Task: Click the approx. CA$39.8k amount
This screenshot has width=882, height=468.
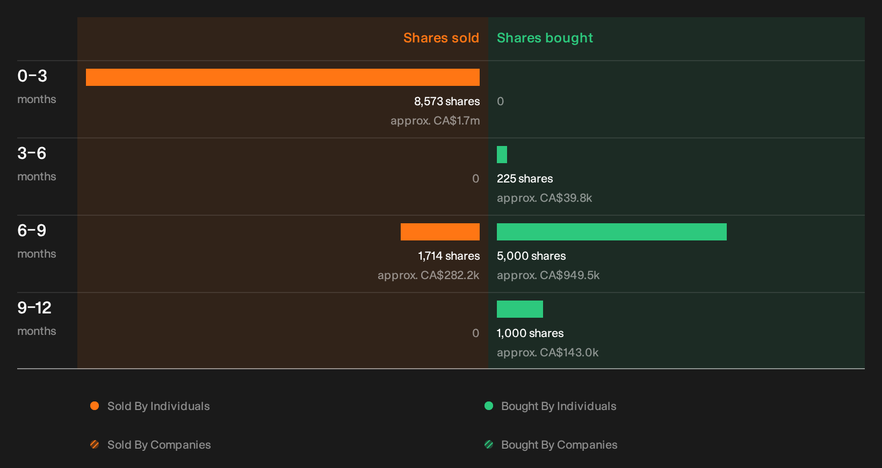Action: (x=544, y=198)
